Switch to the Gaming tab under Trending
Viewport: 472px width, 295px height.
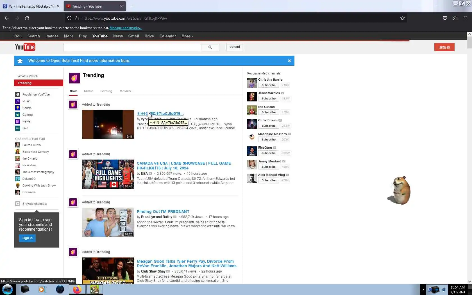pos(106,91)
